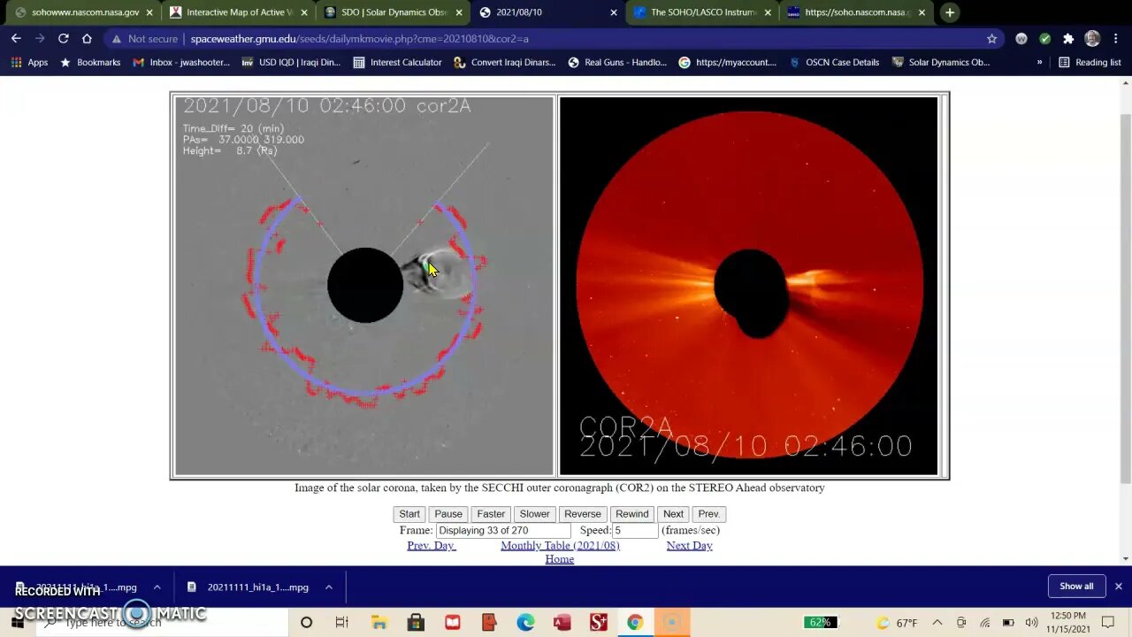Click Show all downloads
The height and width of the screenshot is (637, 1132).
tap(1076, 587)
